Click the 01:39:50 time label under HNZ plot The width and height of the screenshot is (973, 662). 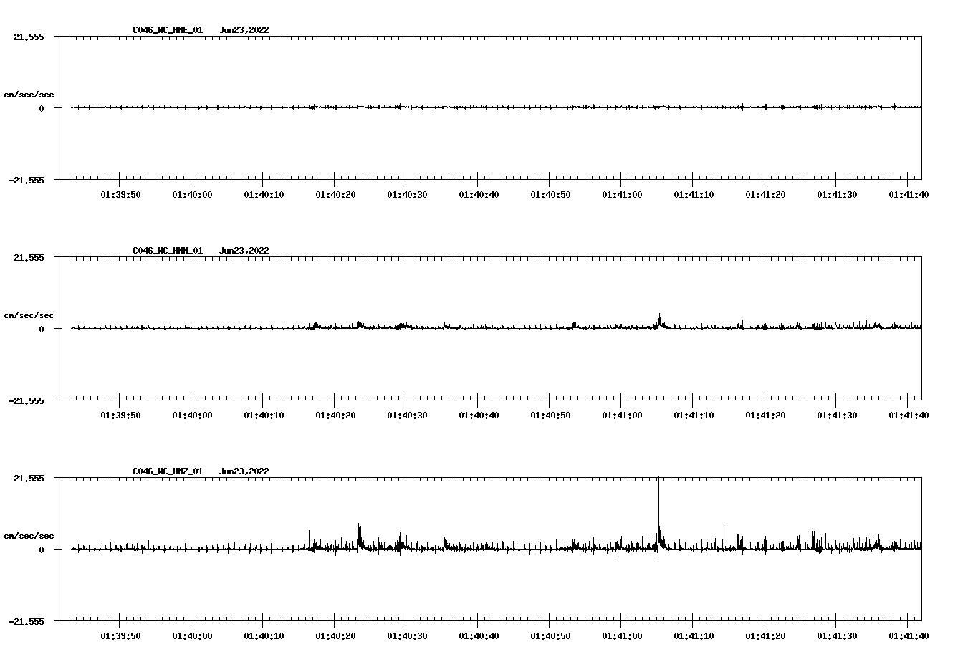(120, 635)
